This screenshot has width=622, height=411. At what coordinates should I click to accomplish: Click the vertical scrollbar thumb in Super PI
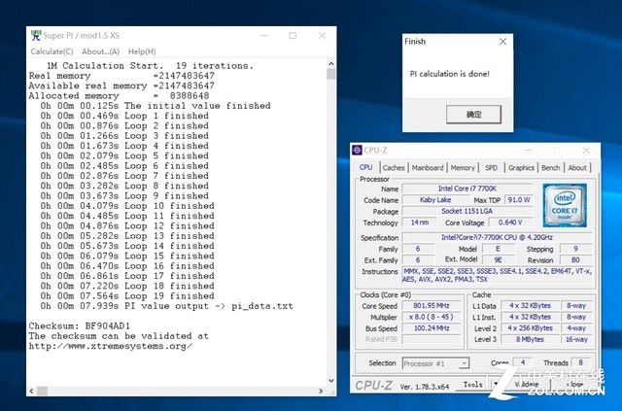[x=331, y=74]
